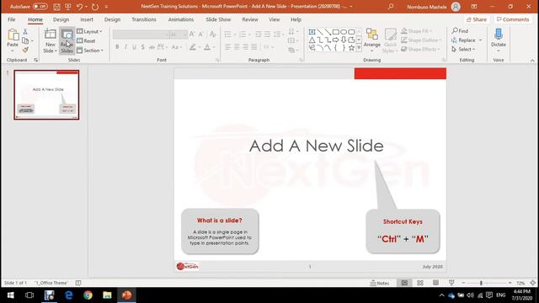Fit slide to current window icon

pyautogui.click(x=533, y=283)
